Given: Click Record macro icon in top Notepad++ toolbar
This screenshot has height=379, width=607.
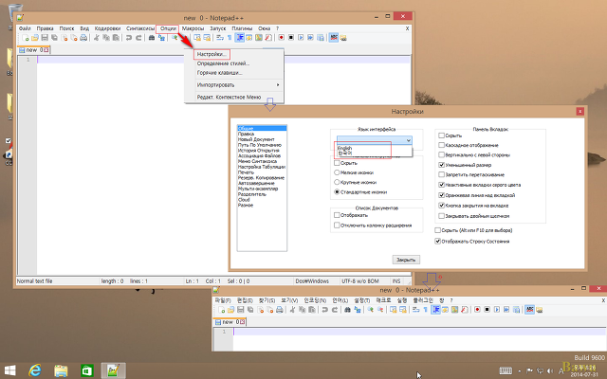Looking at the screenshot, I should tap(281, 38).
